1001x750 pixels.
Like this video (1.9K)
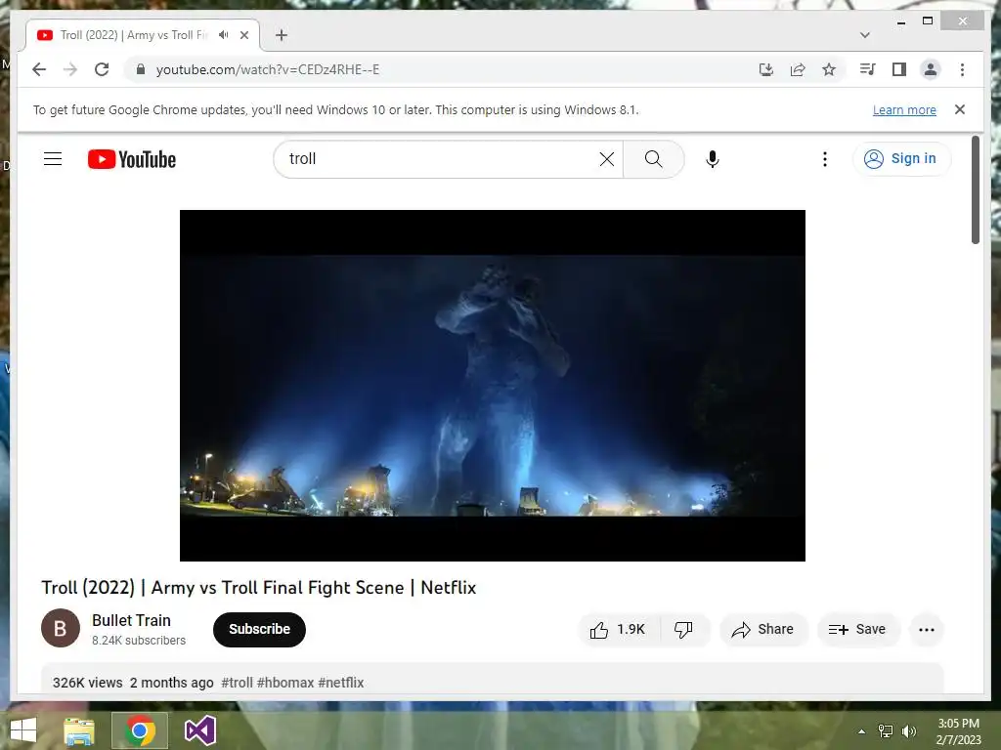pos(618,630)
